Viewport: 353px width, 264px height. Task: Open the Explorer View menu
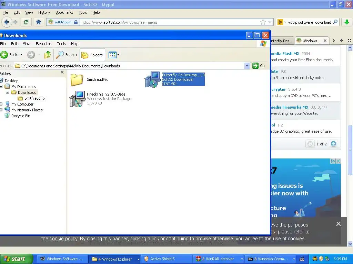coord(27,44)
